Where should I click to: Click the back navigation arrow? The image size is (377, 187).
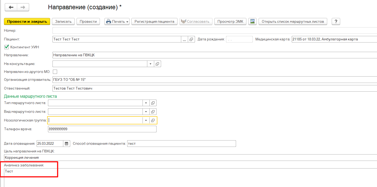click(x=11, y=7)
